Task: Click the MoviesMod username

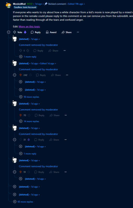Action: point(19,4)
